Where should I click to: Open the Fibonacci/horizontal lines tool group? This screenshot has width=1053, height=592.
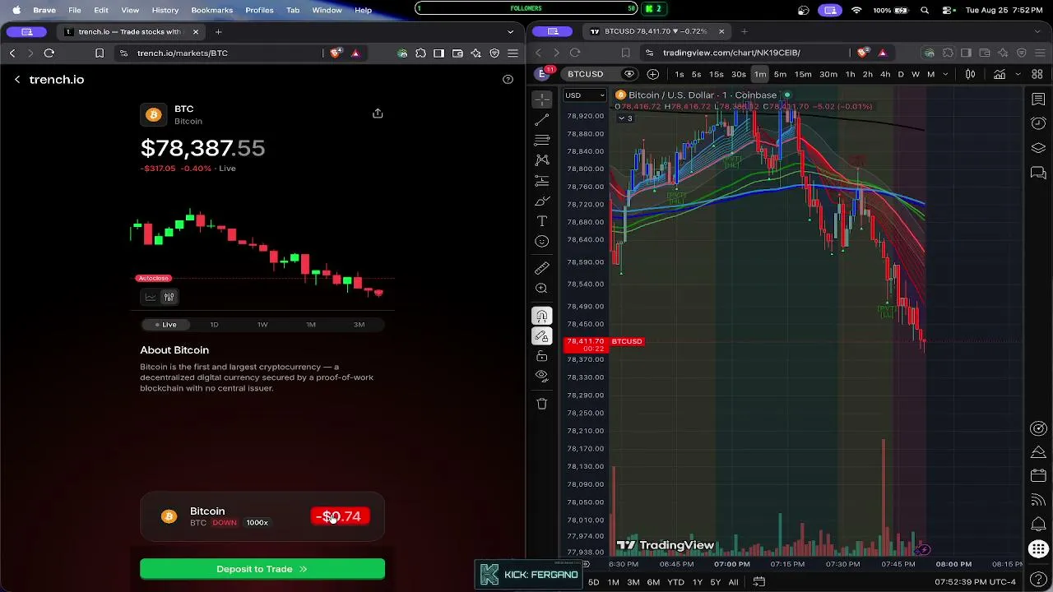point(541,140)
